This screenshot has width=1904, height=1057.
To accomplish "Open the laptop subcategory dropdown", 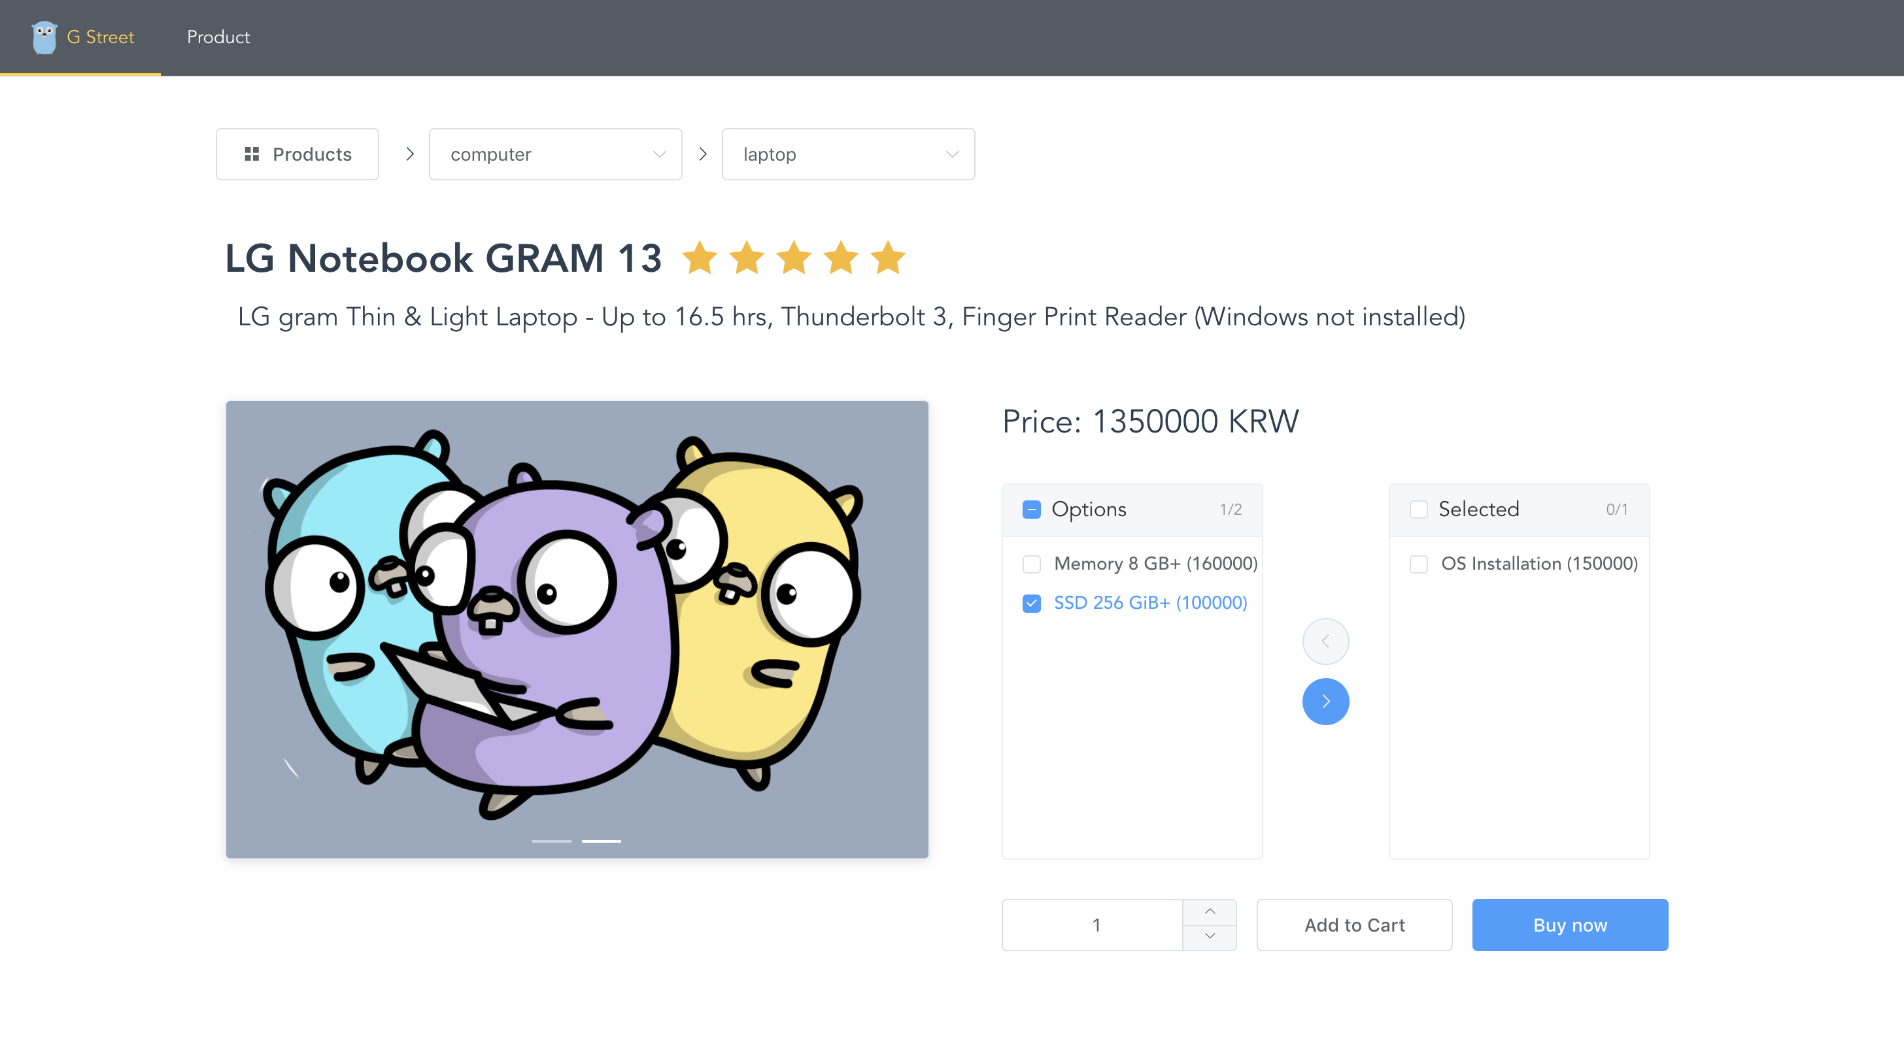I will (848, 154).
